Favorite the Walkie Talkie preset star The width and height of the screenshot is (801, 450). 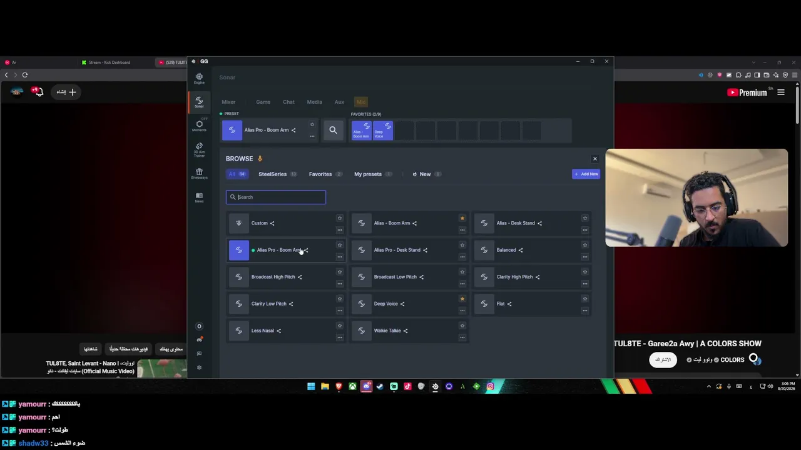(x=462, y=326)
